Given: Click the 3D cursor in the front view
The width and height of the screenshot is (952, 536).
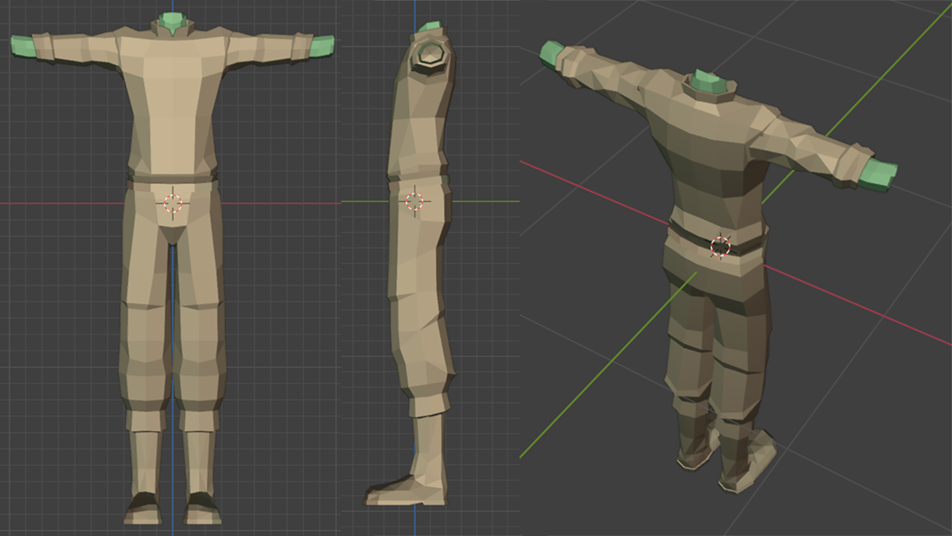Looking at the screenshot, I should coord(173,203).
